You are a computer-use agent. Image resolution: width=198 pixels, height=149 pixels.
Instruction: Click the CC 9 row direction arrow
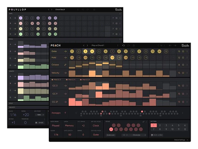[65, 94]
